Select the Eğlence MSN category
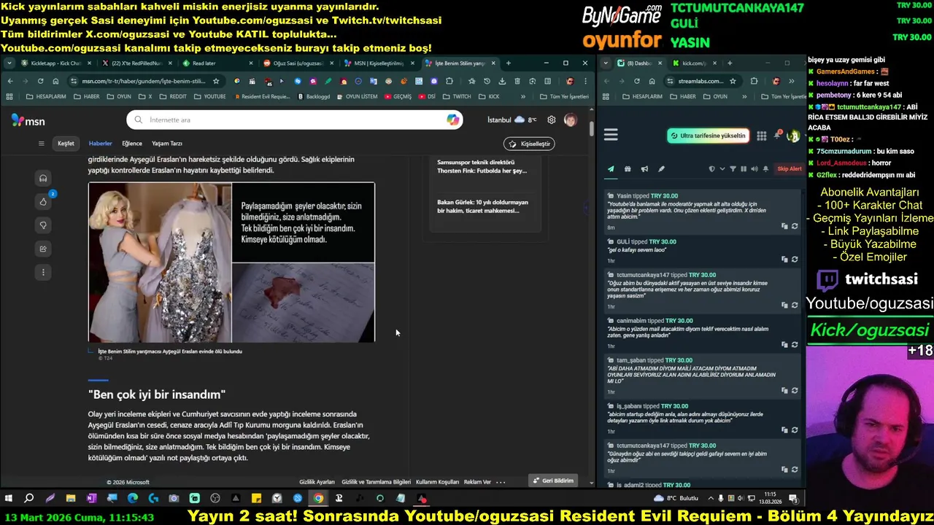 click(x=132, y=144)
